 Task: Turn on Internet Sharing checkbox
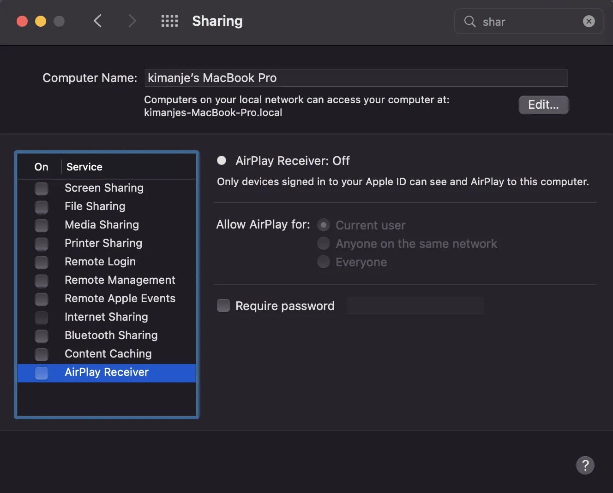[42, 317]
